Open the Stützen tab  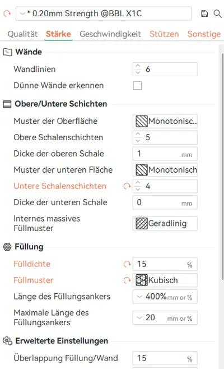[x=164, y=34]
